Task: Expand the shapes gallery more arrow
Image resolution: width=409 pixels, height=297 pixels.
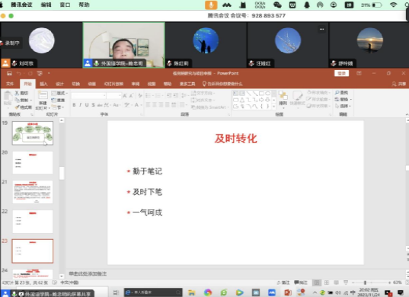Action: click(273, 107)
